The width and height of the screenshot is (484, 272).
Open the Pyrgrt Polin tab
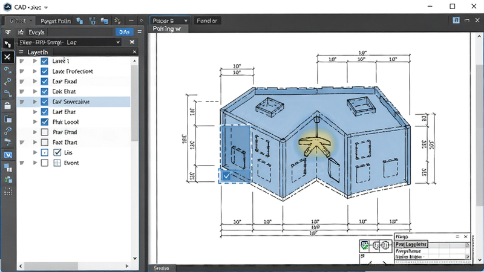click(56, 21)
